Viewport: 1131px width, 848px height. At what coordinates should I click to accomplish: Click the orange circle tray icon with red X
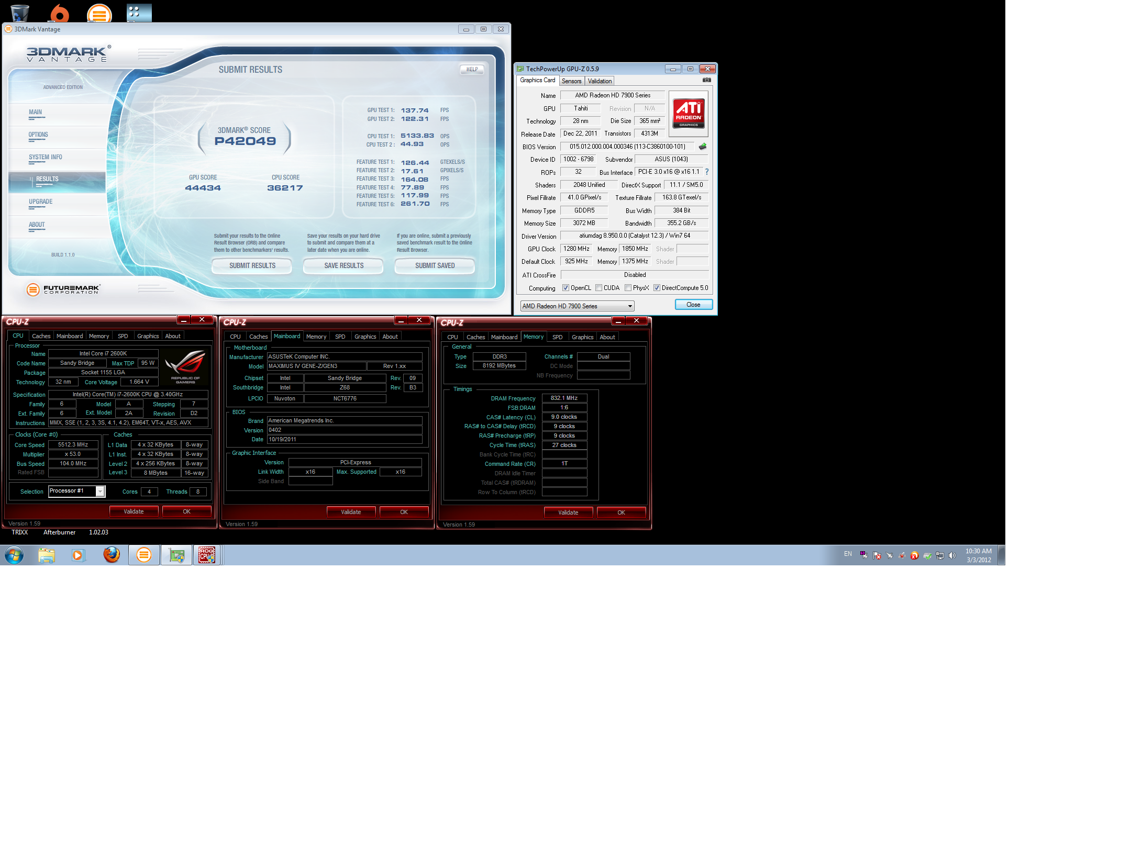tap(914, 555)
